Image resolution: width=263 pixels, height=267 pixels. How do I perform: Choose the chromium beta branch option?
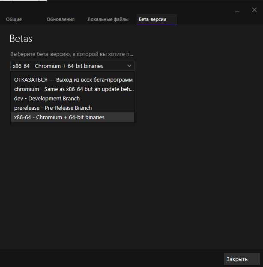pyautogui.click(x=73, y=89)
